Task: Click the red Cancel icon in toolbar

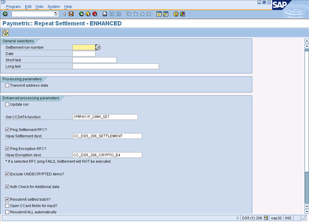Action: (95, 14)
